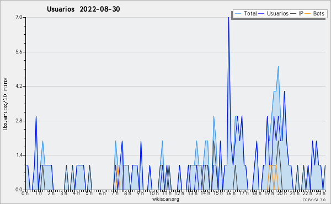Screen dimensions: 331x204
Task: Click the y-axis value 2.8
Action: click(19, 121)
